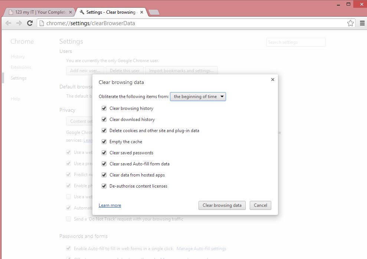Toggle Empty the cache checkbox
The image size is (367, 259).
(104, 142)
